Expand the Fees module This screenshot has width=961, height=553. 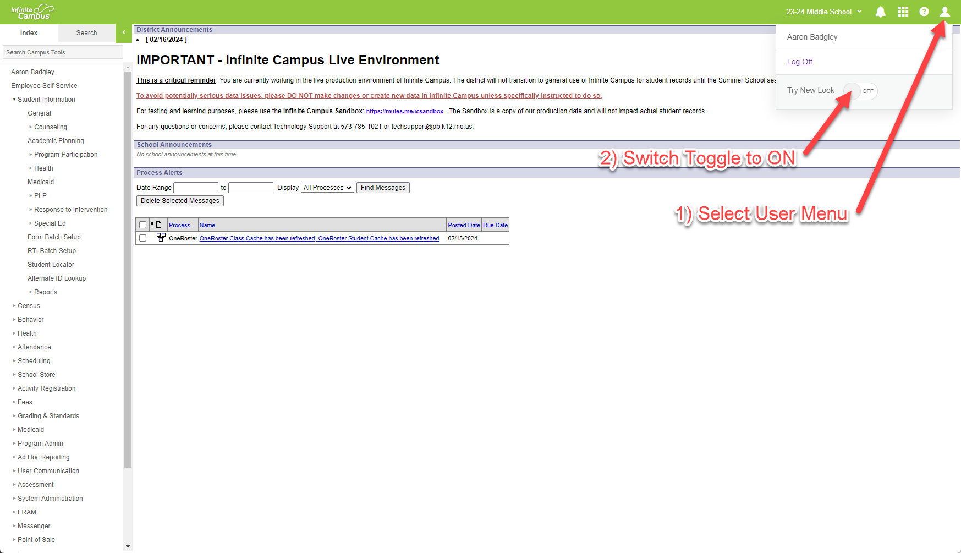click(x=14, y=402)
